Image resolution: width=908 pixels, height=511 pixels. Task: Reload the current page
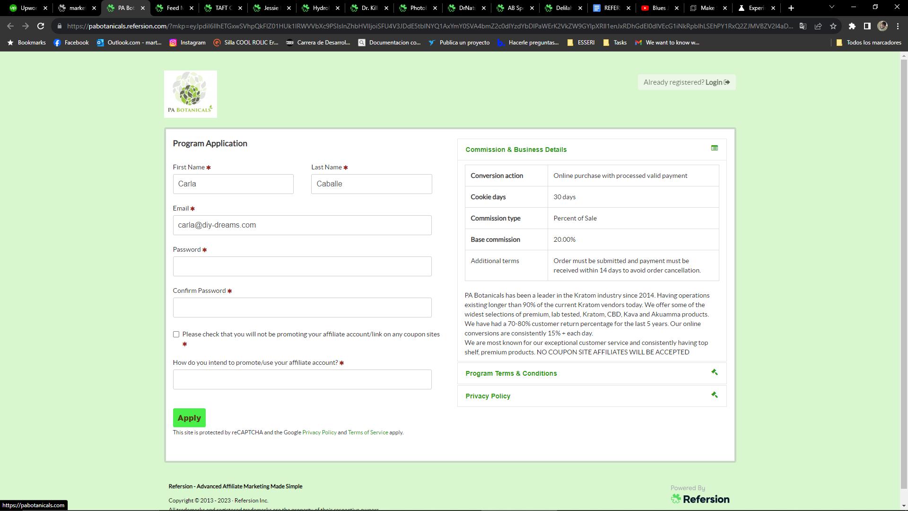coord(41,26)
